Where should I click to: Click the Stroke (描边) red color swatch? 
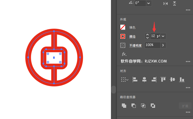tap(123, 36)
